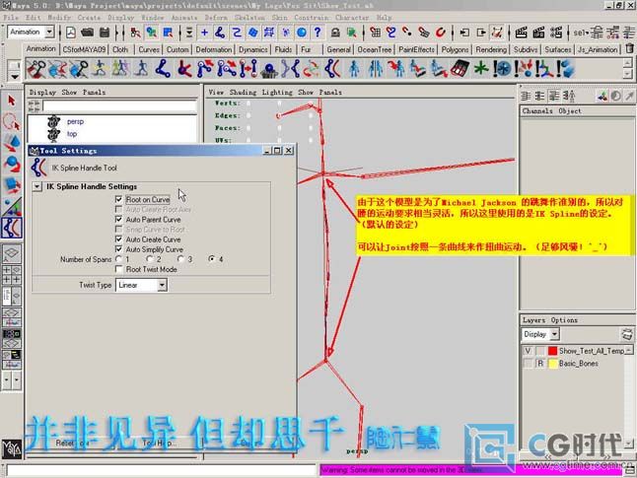Open the Channels menu in the Channel Box
The height and width of the screenshot is (478, 637).
[x=537, y=110]
